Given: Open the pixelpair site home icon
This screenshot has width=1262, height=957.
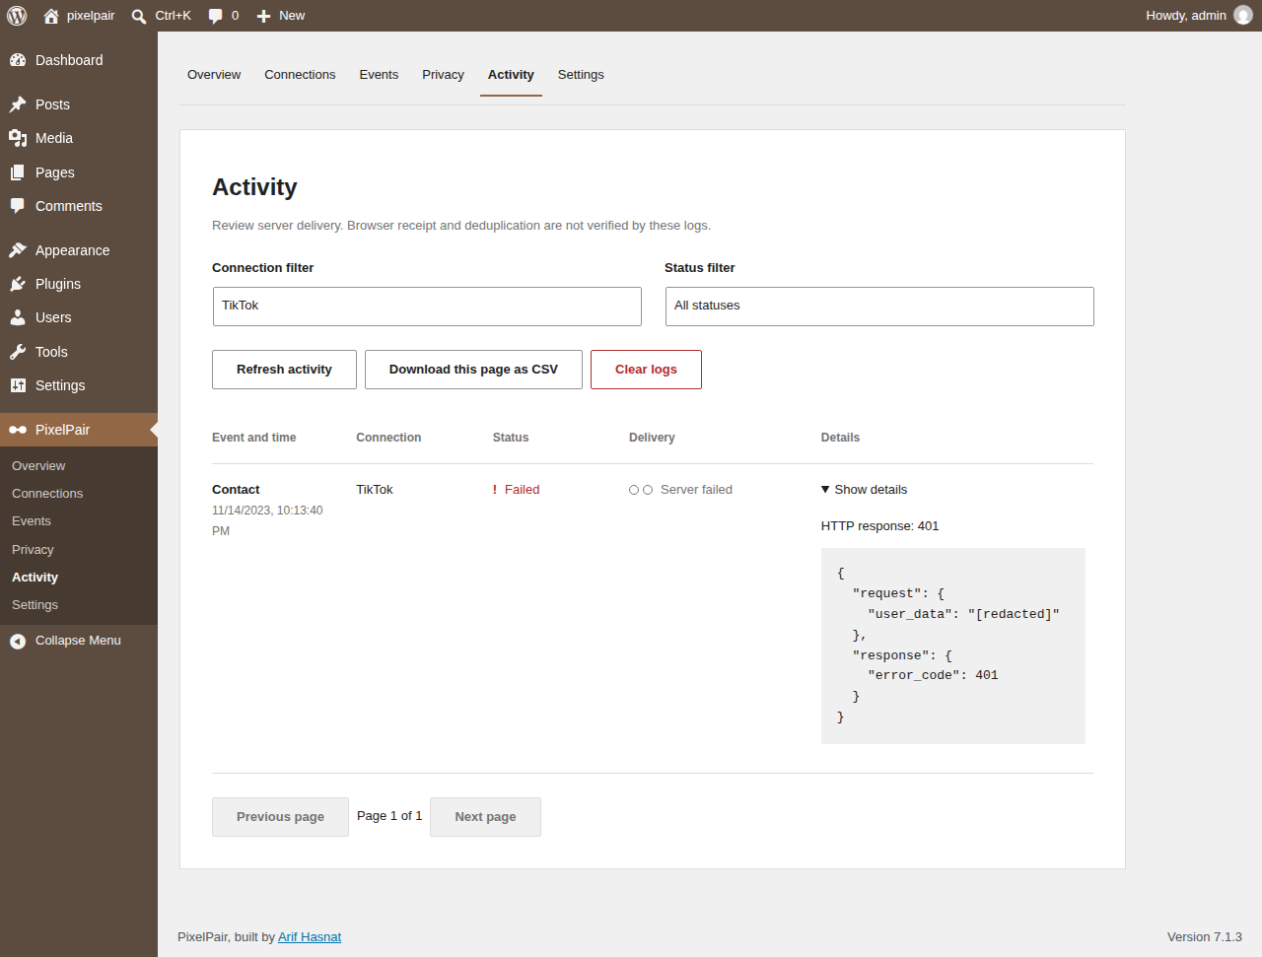Looking at the screenshot, I should (51, 16).
